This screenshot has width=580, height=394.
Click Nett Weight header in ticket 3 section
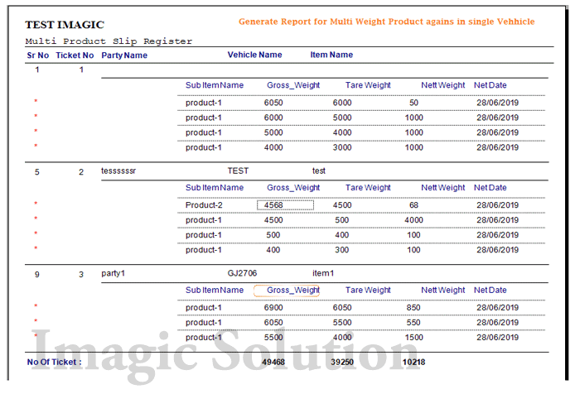click(x=442, y=291)
